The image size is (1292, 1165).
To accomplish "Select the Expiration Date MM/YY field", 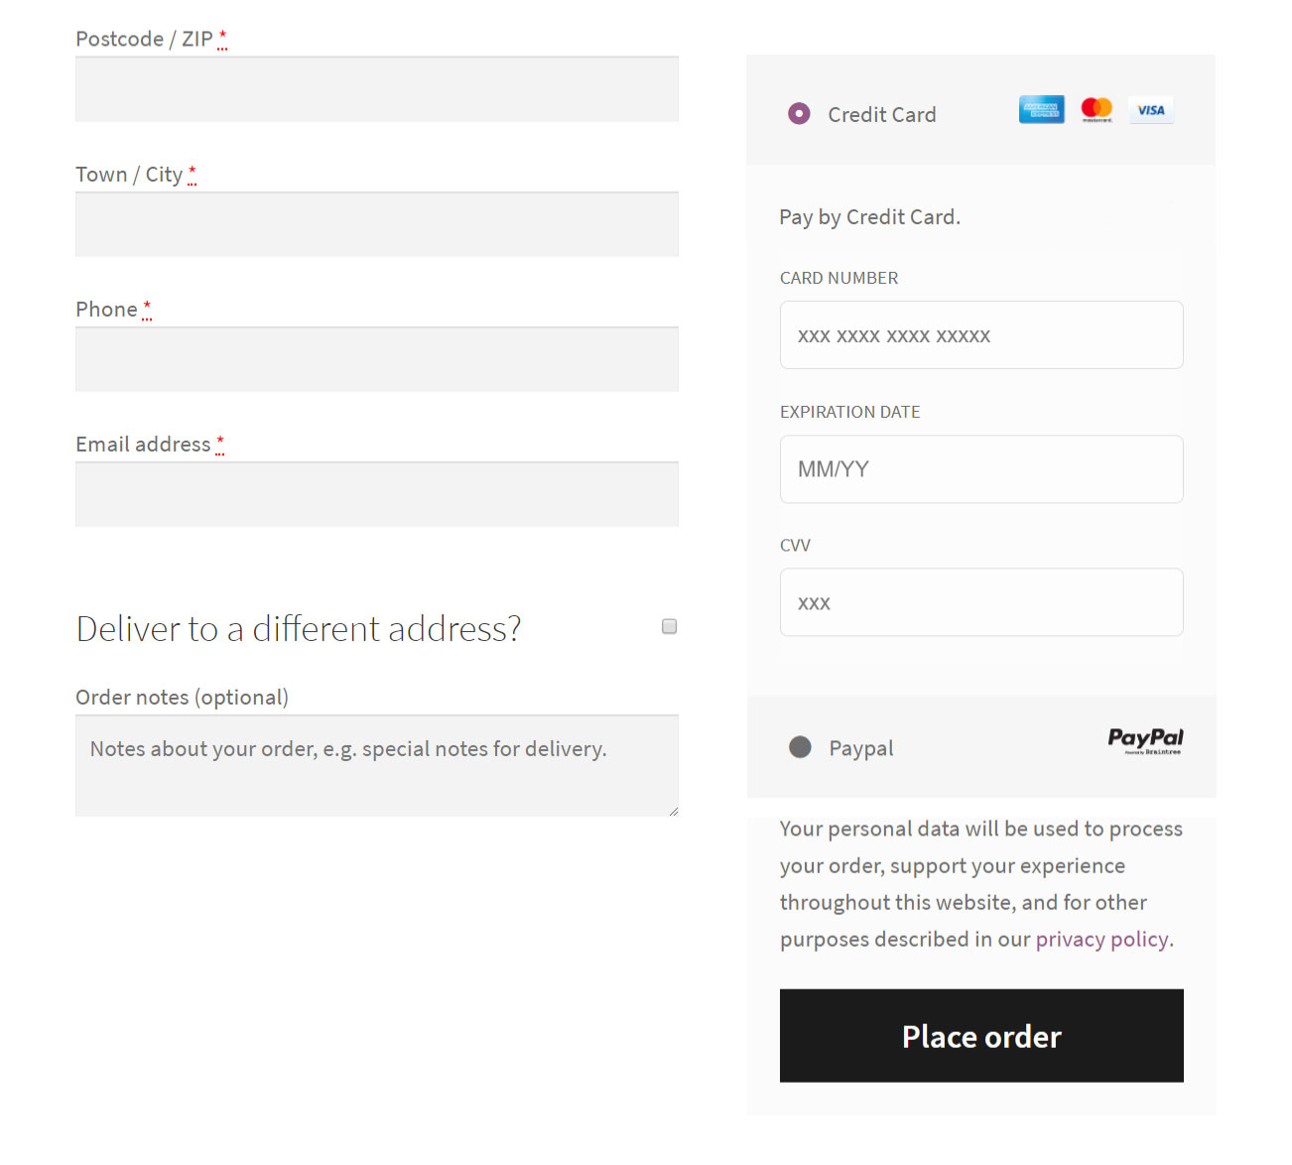I will pos(981,469).
